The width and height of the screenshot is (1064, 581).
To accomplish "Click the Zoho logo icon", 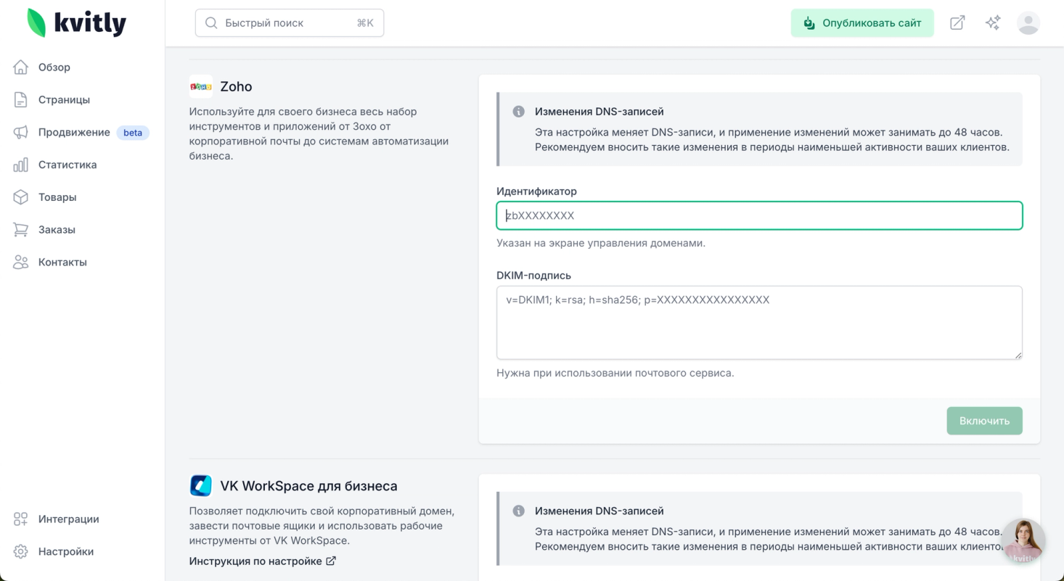I will click(x=201, y=86).
